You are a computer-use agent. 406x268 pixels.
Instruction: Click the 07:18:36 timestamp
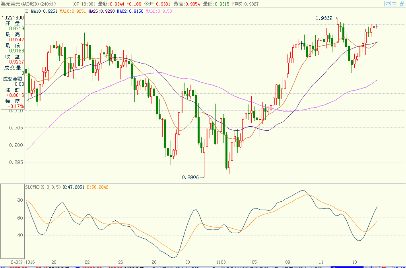pos(84,4)
